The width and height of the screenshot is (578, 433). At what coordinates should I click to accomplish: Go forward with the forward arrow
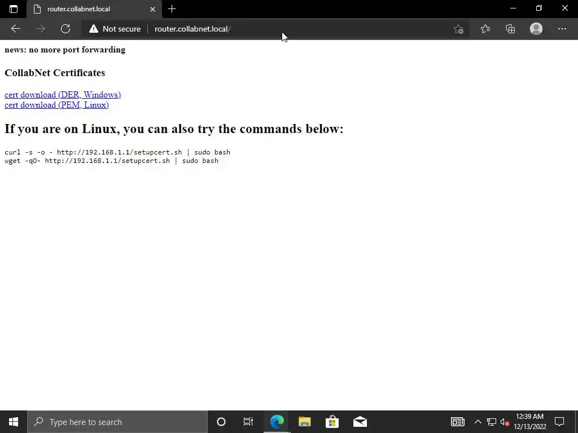[x=41, y=29]
